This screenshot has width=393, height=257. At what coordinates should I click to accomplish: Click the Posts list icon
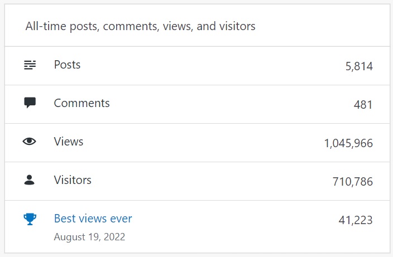[30, 65]
